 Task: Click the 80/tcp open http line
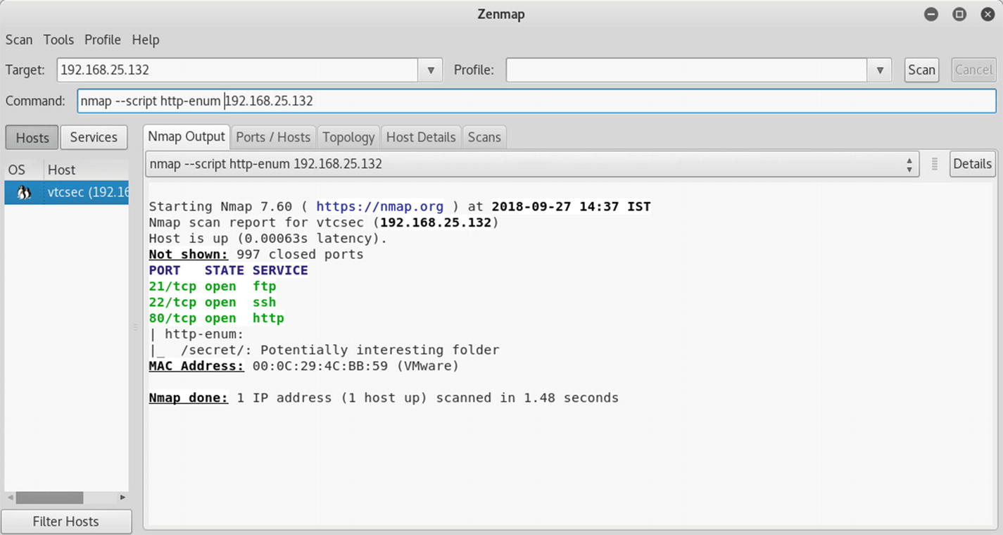tap(217, 318)
